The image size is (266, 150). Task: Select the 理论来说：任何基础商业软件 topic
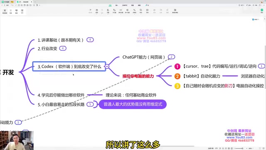click(131, 95)
